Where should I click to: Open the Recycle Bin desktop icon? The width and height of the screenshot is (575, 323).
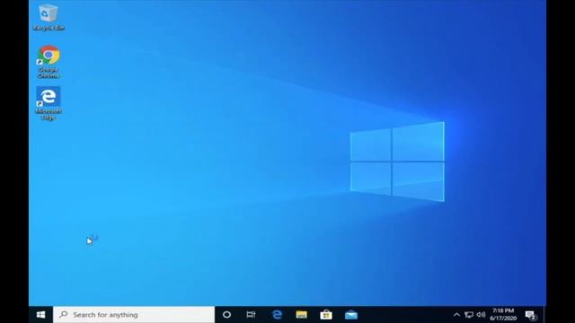tap(49, 17)
